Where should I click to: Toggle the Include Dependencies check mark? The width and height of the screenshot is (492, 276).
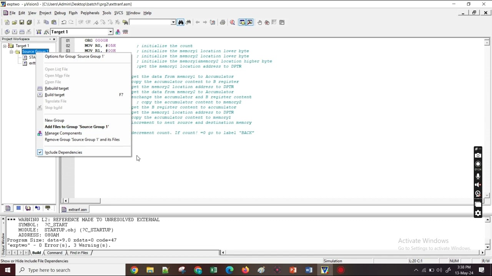40,152
